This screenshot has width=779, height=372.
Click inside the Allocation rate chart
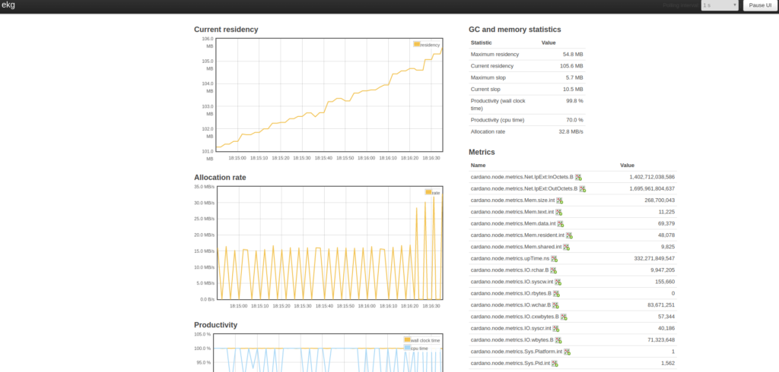329,243
